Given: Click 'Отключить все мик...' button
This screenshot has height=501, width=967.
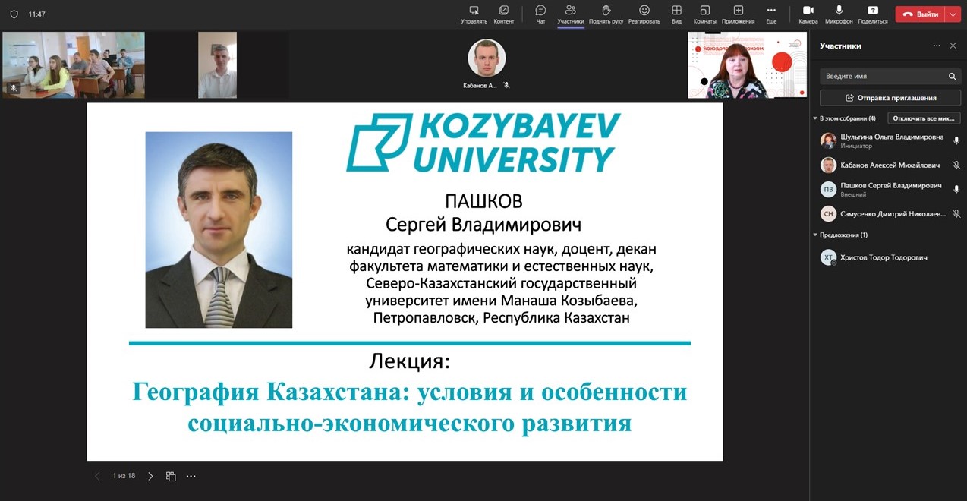Looking at the screenshot, I should pyautogui.click(x=924, y=118).
